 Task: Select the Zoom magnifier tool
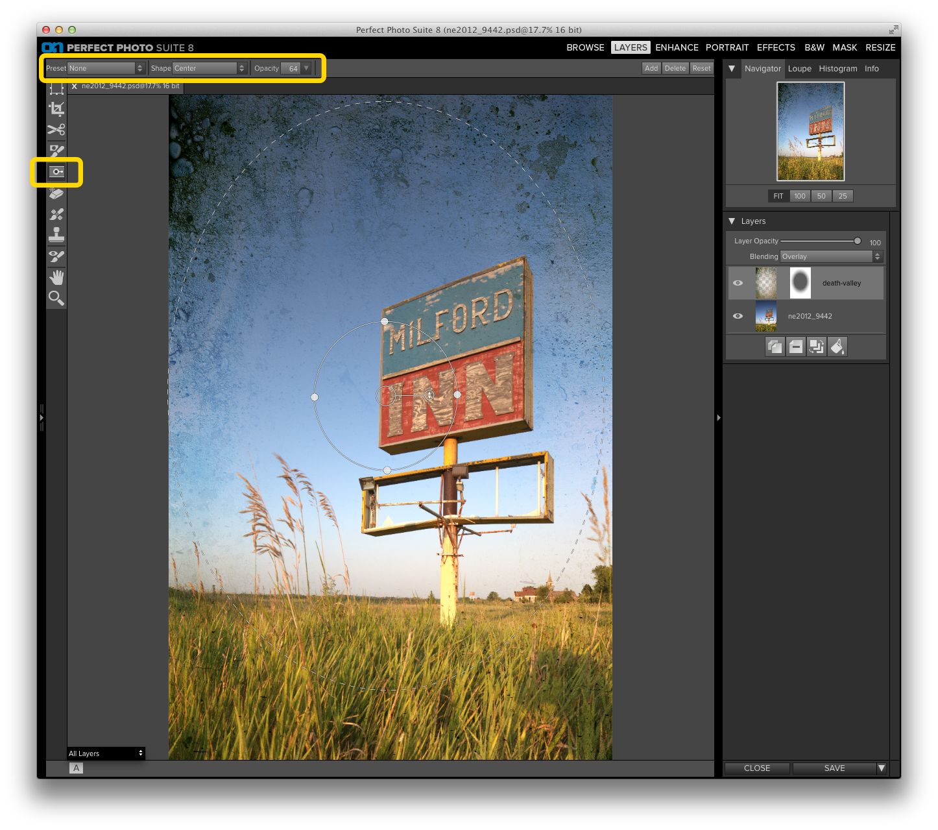[x=56, y=298]
